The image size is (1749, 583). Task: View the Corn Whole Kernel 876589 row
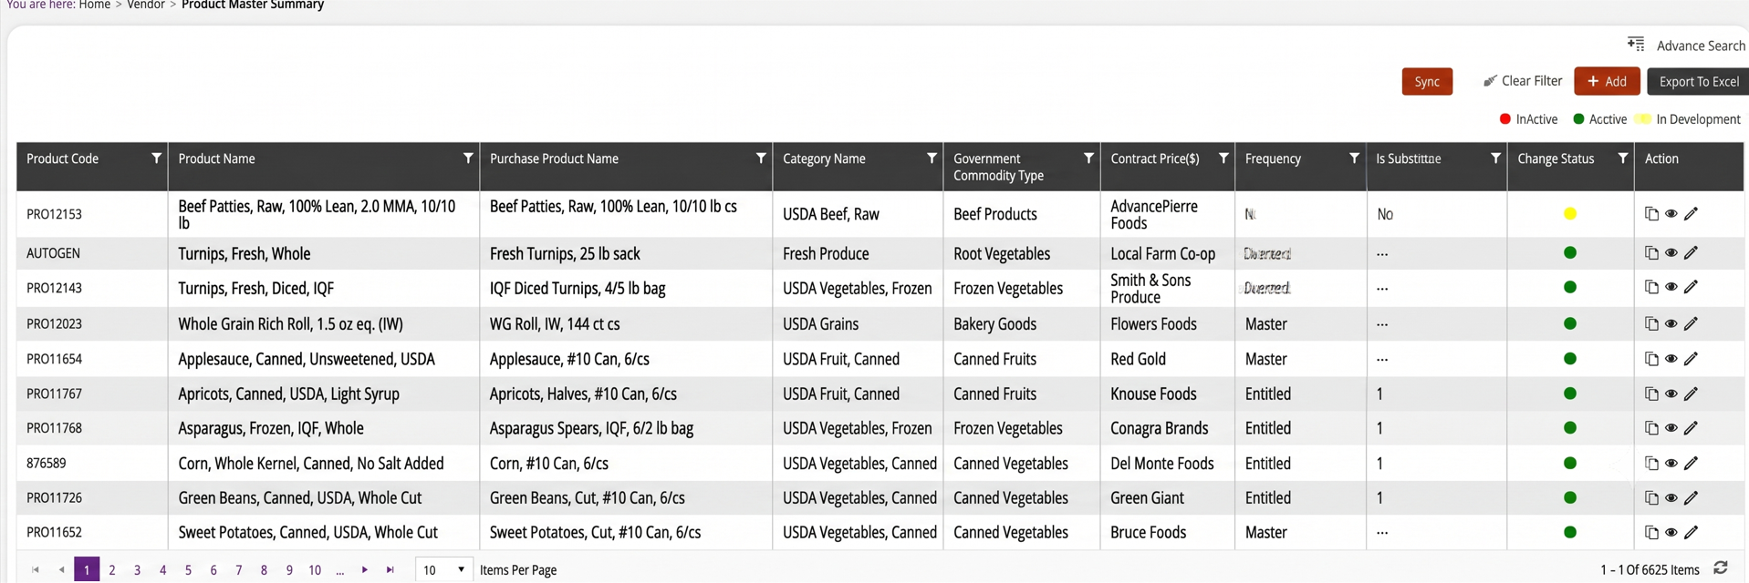(1671, 464)
